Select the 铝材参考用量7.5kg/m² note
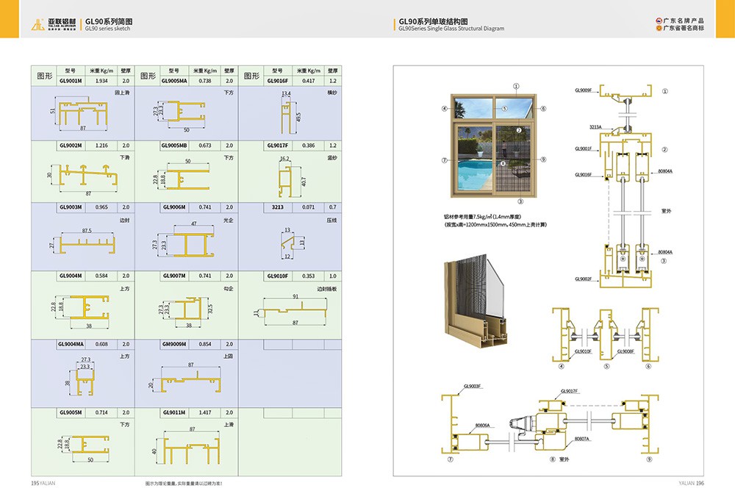Viewport: 735px width, 502px height. point(482,217)
